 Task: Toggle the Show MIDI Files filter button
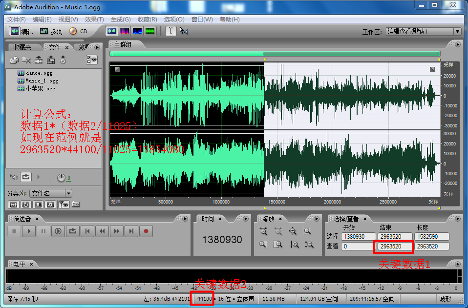[50, 205]
